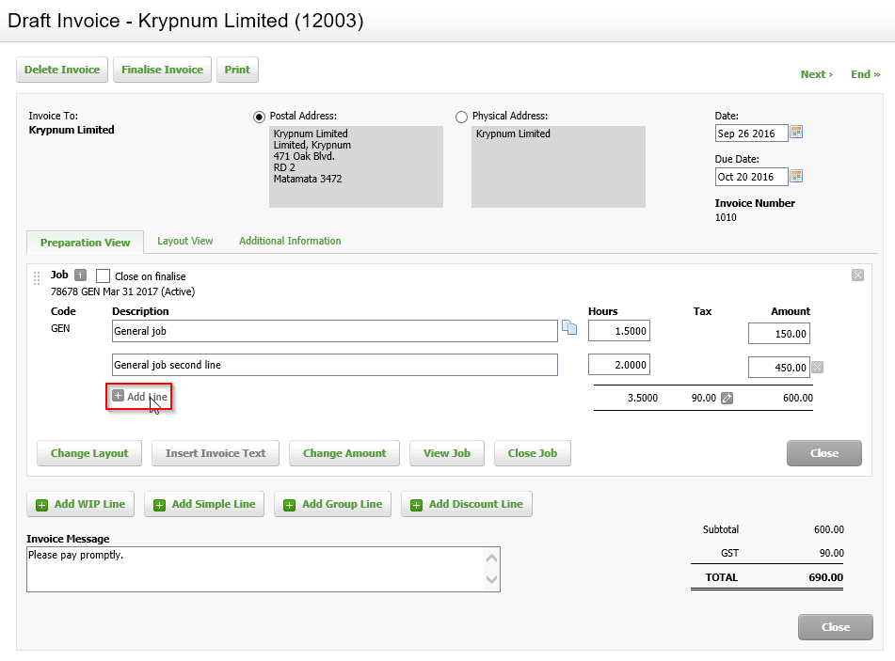Switch to the Layout View tab
Viewport: 895px width, 661px height.
point(184,241)
